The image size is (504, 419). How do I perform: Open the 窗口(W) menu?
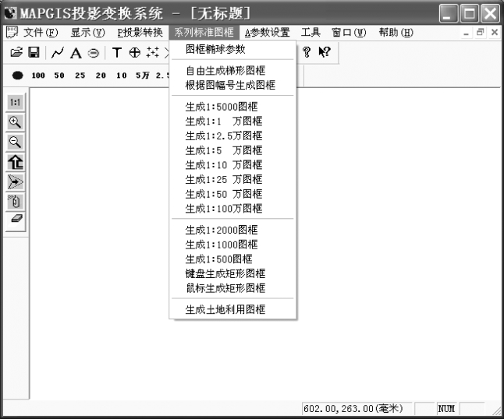349,33
